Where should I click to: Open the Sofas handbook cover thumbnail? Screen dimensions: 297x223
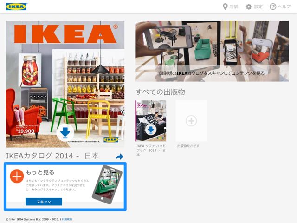pos(151,121)
